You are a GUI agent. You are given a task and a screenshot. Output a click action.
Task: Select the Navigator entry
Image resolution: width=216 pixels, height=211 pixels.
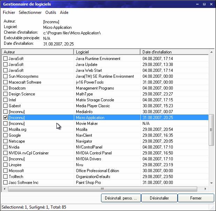84,141
